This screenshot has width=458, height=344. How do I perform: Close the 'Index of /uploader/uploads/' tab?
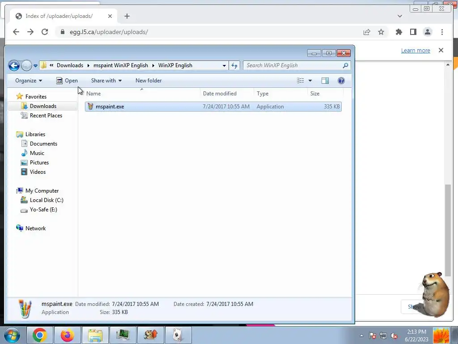[x=110, y=16]
